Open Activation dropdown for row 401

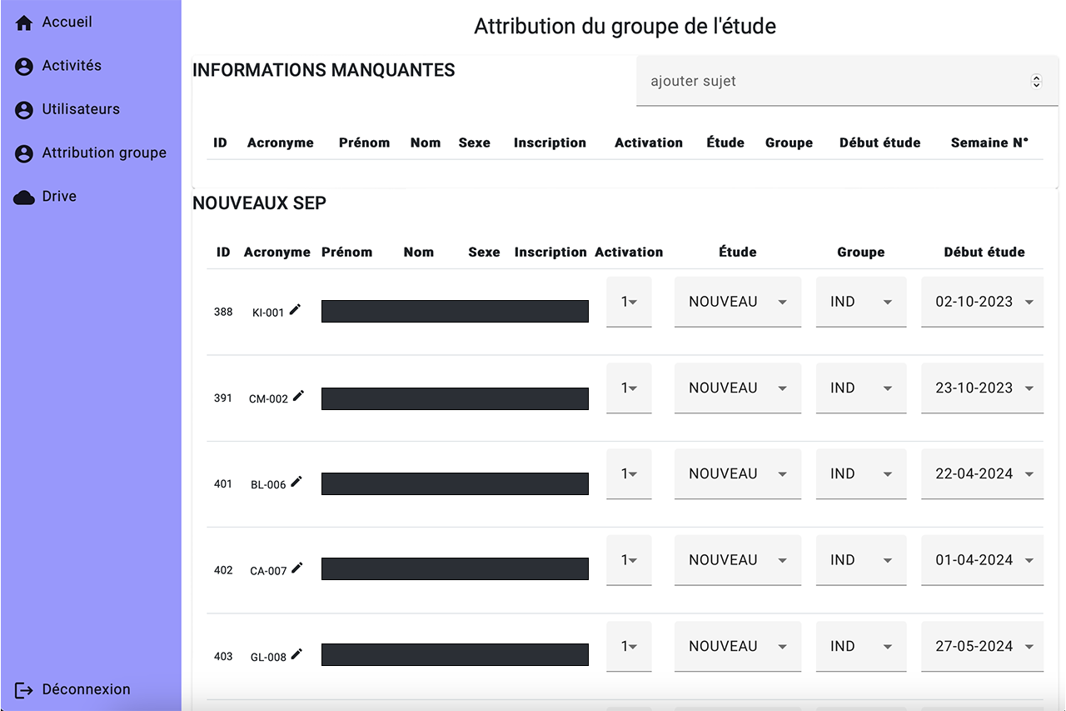pyautogui.click(x=629, y=473)
